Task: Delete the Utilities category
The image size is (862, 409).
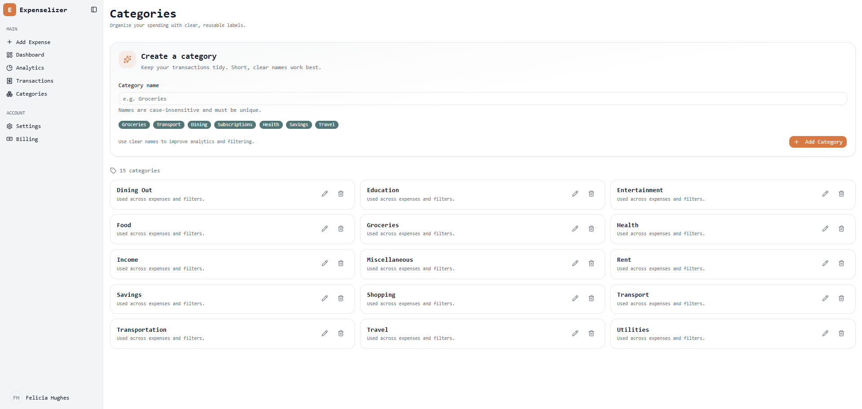Action: (841, 334)
